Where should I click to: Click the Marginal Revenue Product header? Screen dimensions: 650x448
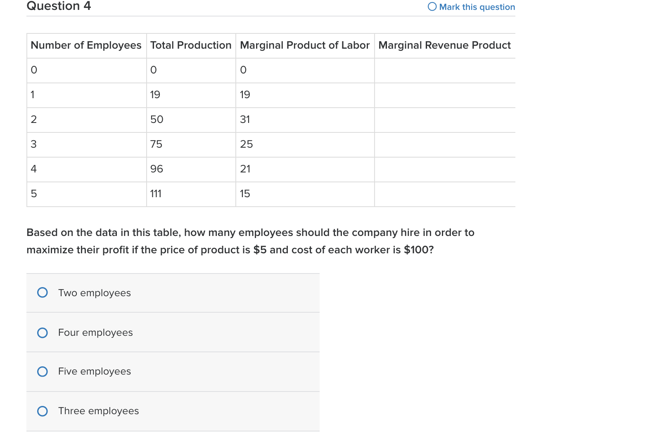445,45
